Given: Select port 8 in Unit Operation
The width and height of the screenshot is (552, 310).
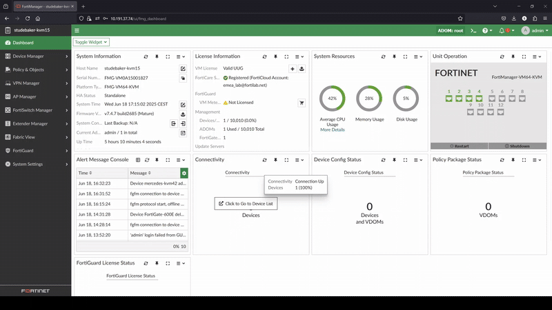Looking at the screenshot, I should (x=522, y=99).
